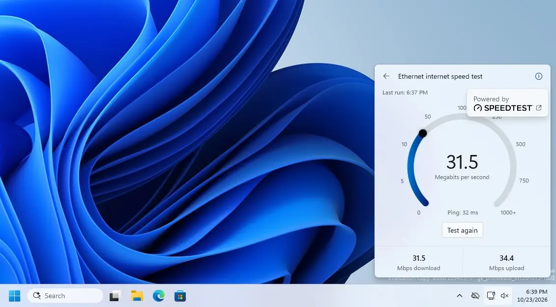
Task: Open the Windows Start menu
Action: pyautogui.click(x=15, y=296)
